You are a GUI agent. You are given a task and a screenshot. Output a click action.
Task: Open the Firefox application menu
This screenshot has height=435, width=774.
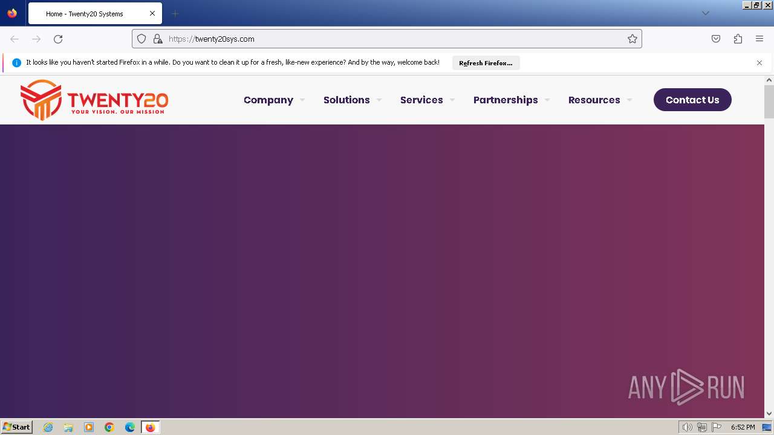click(759, 39)
